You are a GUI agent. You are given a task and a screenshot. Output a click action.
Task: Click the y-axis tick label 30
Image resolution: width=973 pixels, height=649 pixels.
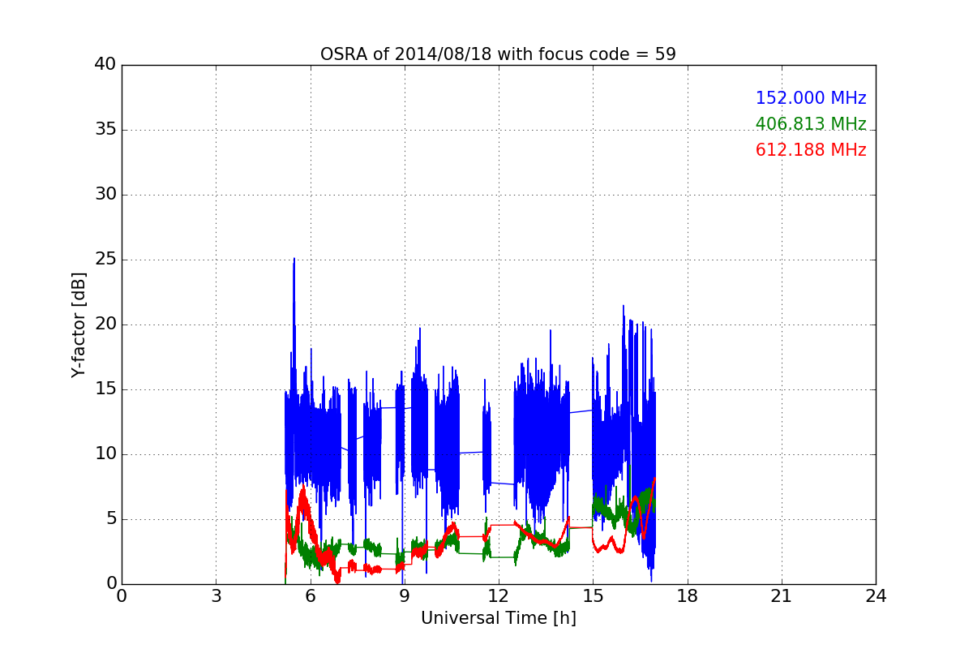pyautogui.click(x=105, y=195)
